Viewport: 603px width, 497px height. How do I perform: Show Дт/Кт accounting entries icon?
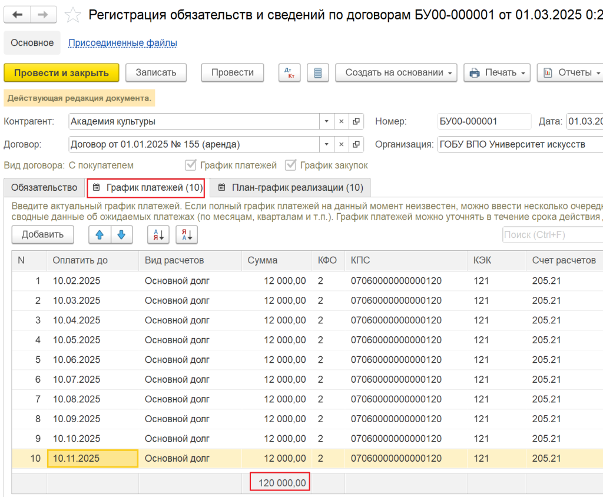tap(289, 72)
